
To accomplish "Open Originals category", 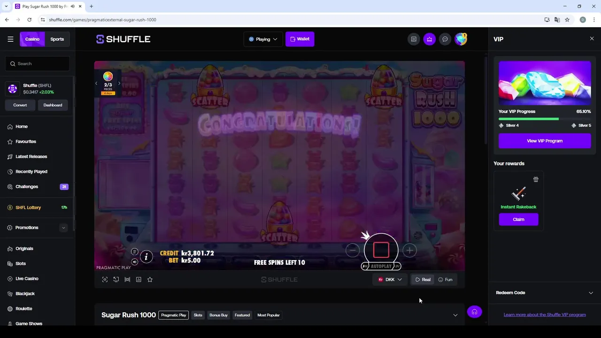I will pyautogui.click(x=24, y=248).
